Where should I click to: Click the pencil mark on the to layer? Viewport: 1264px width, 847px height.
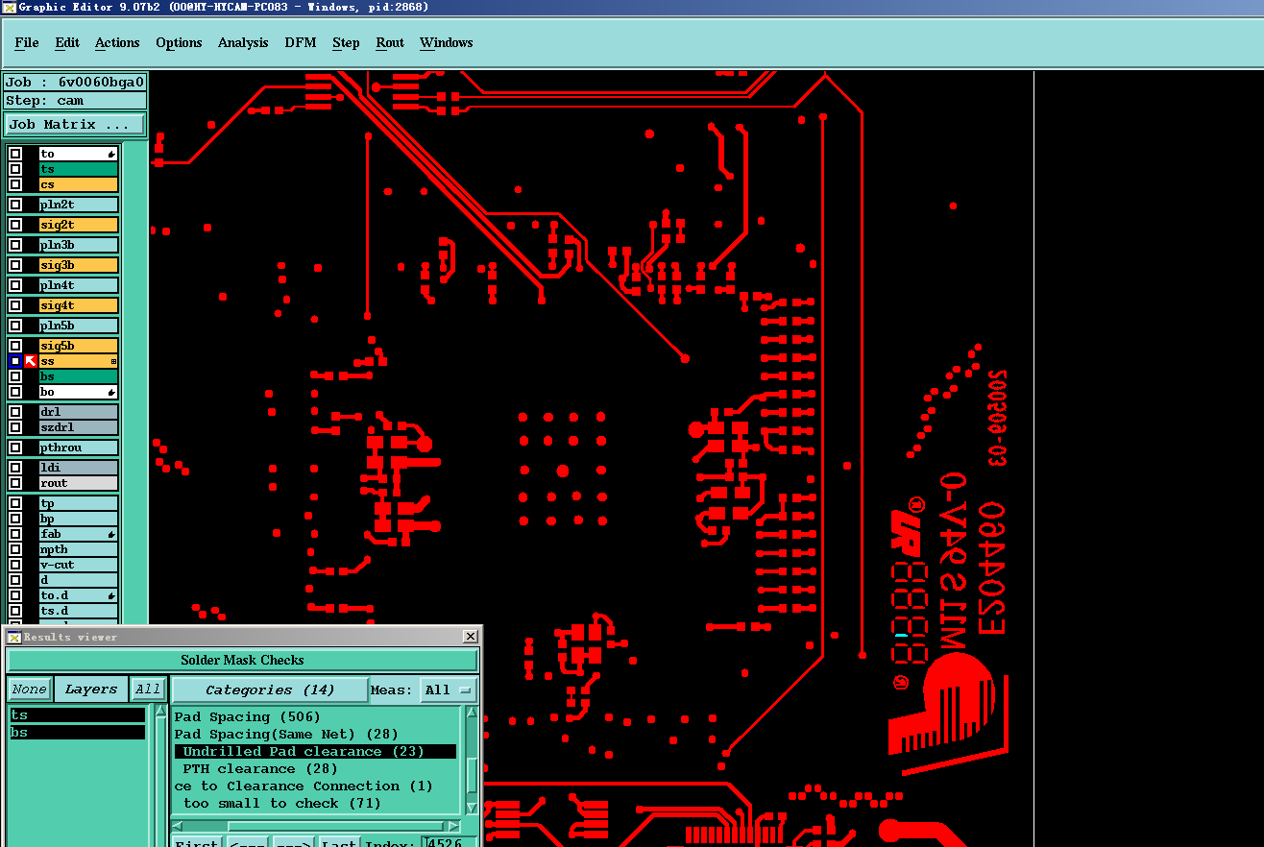click(111, 154)
